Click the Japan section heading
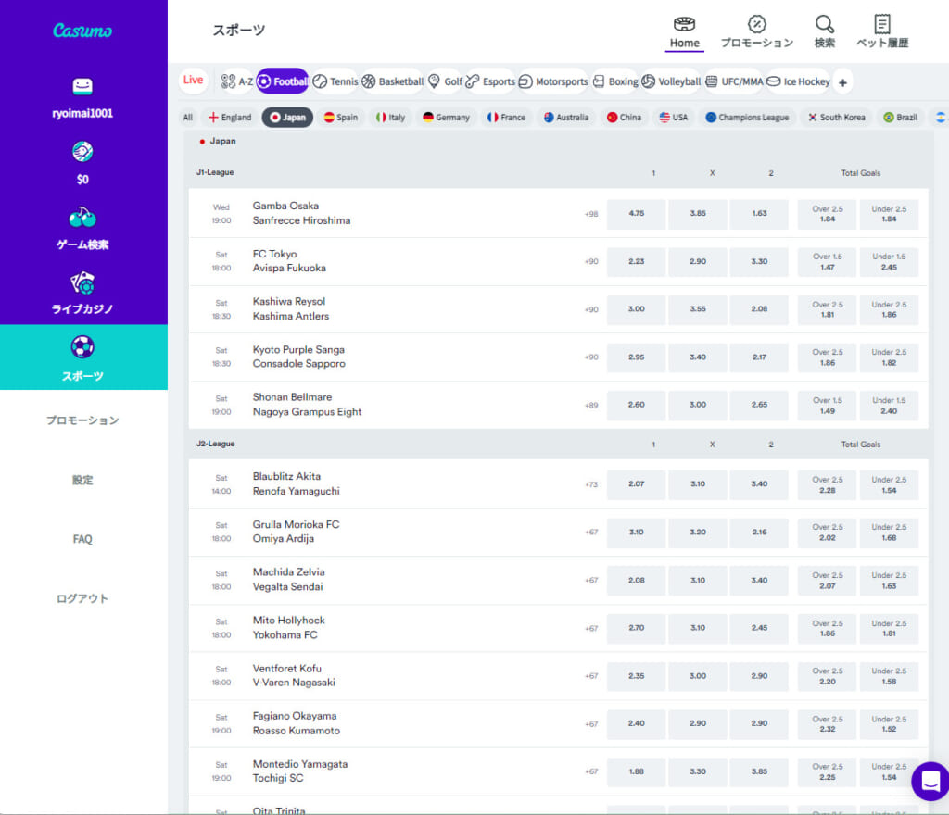949x815 pixels. click(x=222, y=141)
